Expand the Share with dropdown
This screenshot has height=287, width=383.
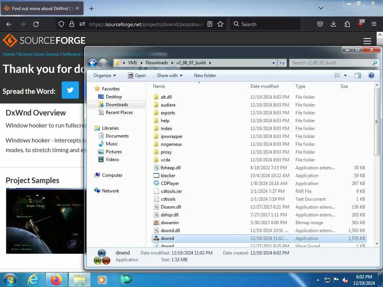(x=169, y=75)
